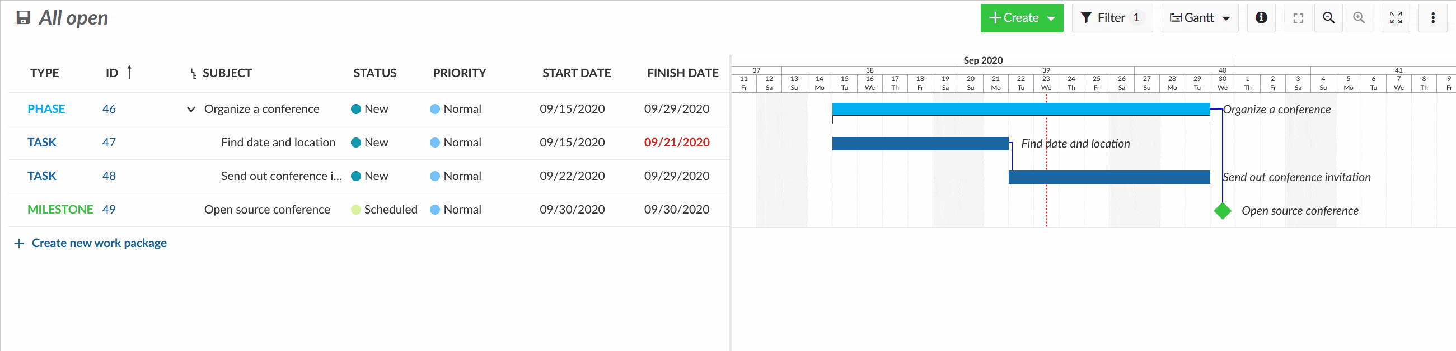Viewport: 1456px width, 351px height.
Task: Open the more actions three-dot menu
Action: [x=1434, y=17]
